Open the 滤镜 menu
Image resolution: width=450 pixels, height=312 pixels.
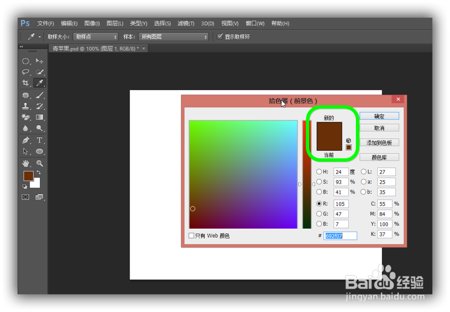point(185,23)
